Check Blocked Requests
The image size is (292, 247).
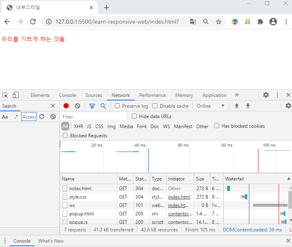(x=65, y=135)
